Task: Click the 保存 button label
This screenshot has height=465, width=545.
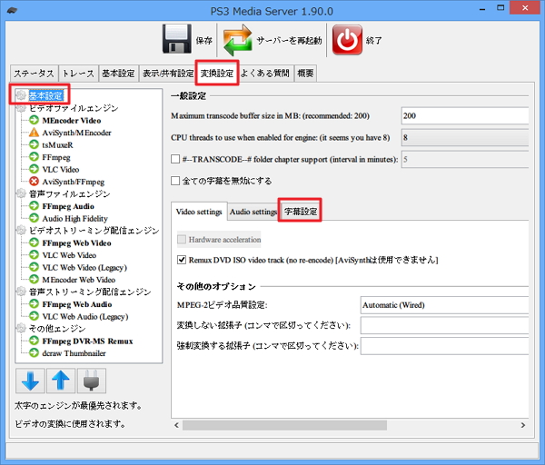Action: [203, 41]
